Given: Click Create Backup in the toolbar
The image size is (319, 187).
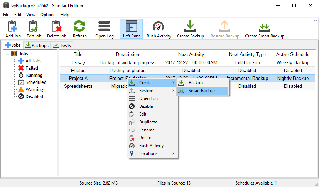Looking at the screenshot, I should 191,29.
